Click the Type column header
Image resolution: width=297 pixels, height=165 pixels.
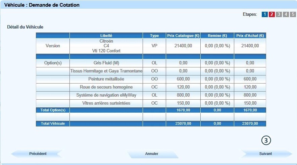coord(154,36)
